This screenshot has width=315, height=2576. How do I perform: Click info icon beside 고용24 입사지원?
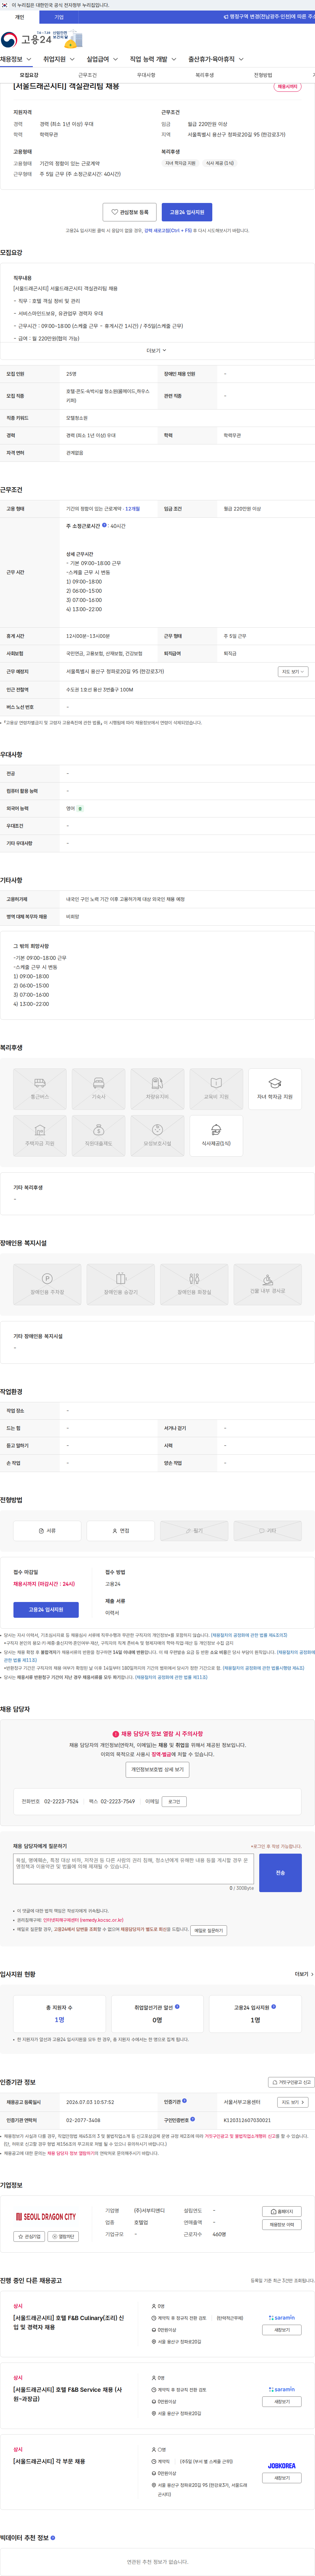tap(274, 2006)
